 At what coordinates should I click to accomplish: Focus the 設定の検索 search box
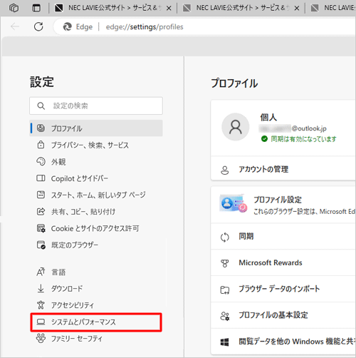pos(96,106)
